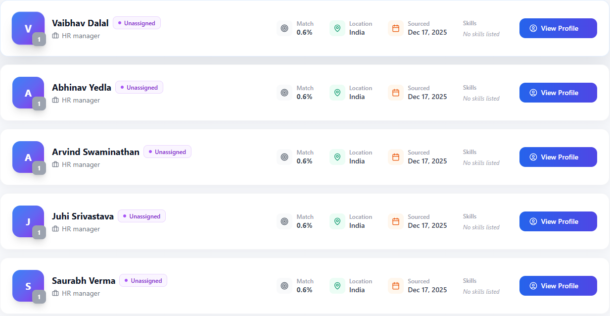Click the Unassigned tag next to Saurabh Verma
Image resolution: width=610 pixels, height=316 pixels.
click(143, 281)
